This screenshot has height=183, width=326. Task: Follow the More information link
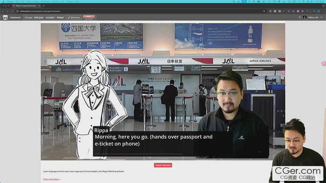[x=51, y=179]
